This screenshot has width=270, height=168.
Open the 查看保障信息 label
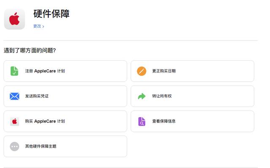[x=164, y=121]
